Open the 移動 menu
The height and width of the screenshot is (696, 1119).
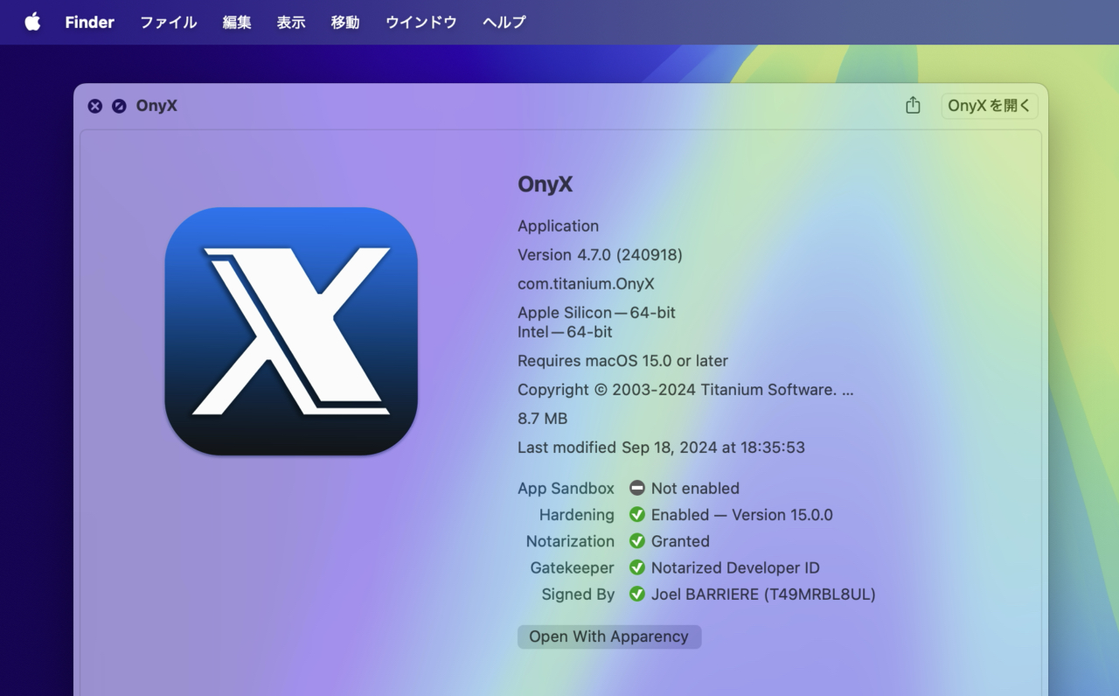[x=345, y=22]
